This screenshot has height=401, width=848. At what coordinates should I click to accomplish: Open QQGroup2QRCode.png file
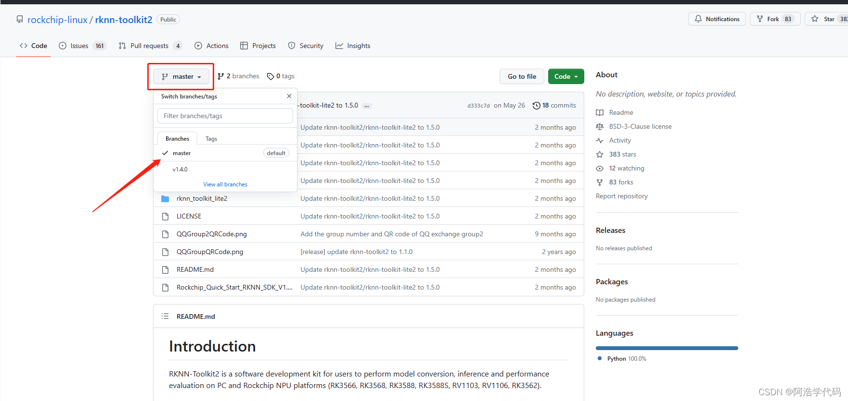pos(211,234)
